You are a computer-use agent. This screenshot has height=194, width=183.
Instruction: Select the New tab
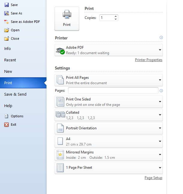(23, 71)
